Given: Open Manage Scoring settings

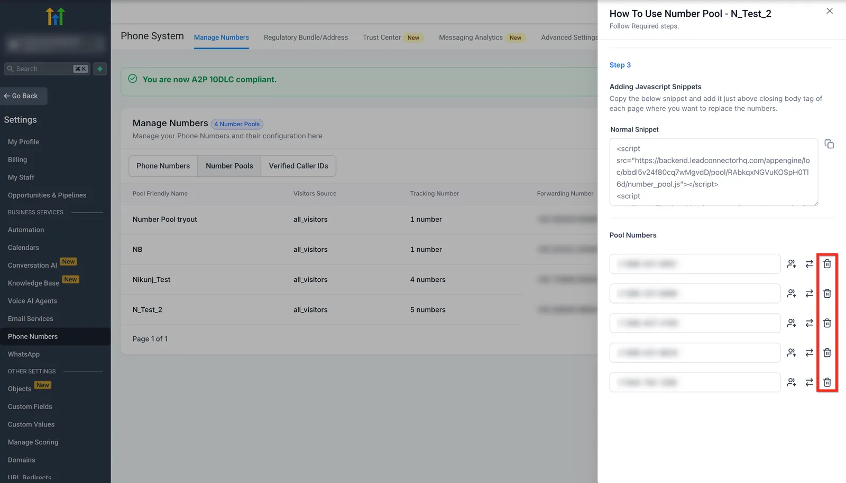Looking at the screenshot, I should click(x=33, y=442).
